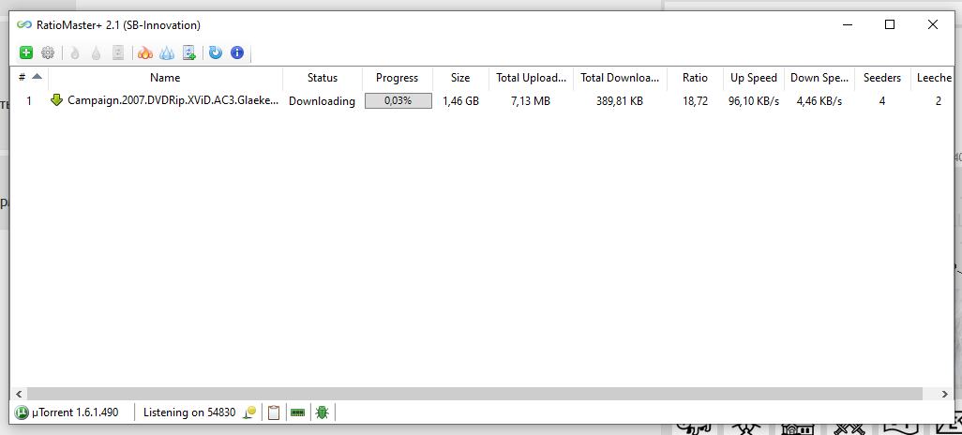Sort list by Progress column header

397,78
